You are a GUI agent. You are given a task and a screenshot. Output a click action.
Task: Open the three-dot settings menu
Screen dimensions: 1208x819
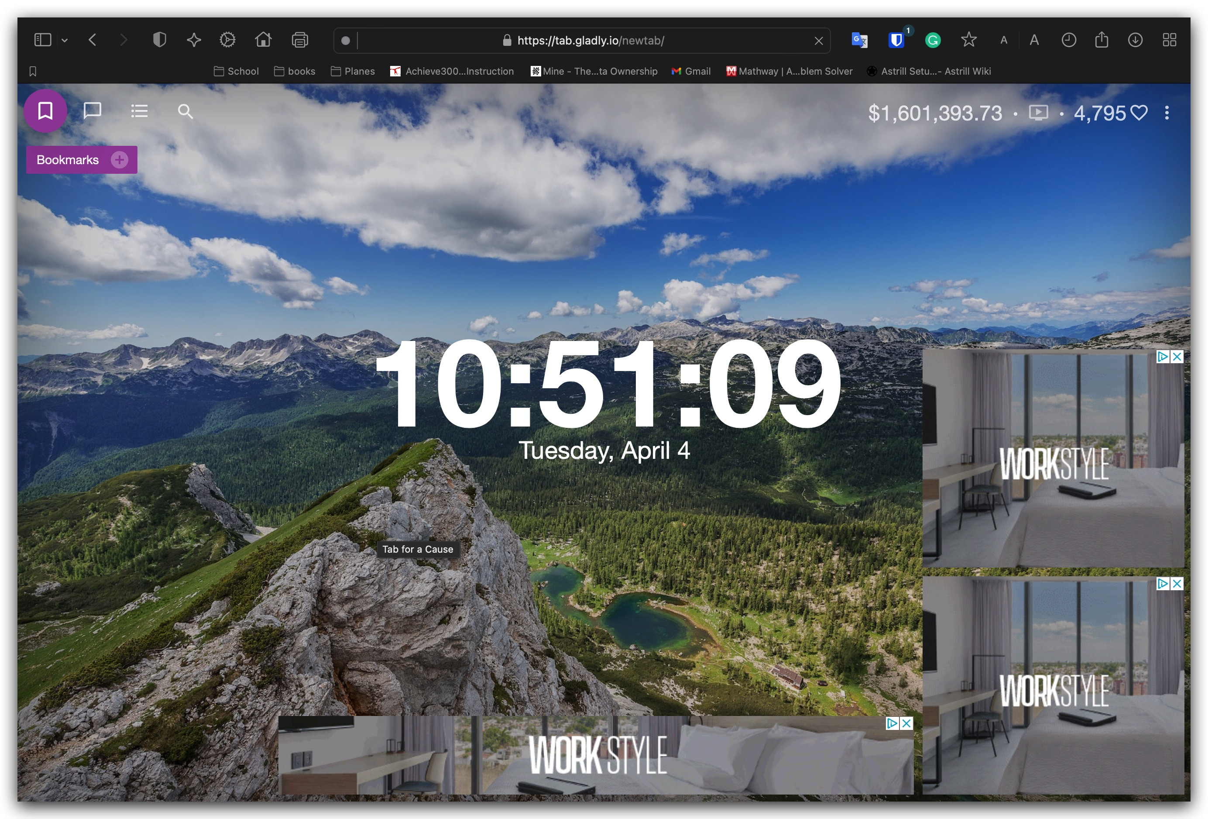[1167, 113]
